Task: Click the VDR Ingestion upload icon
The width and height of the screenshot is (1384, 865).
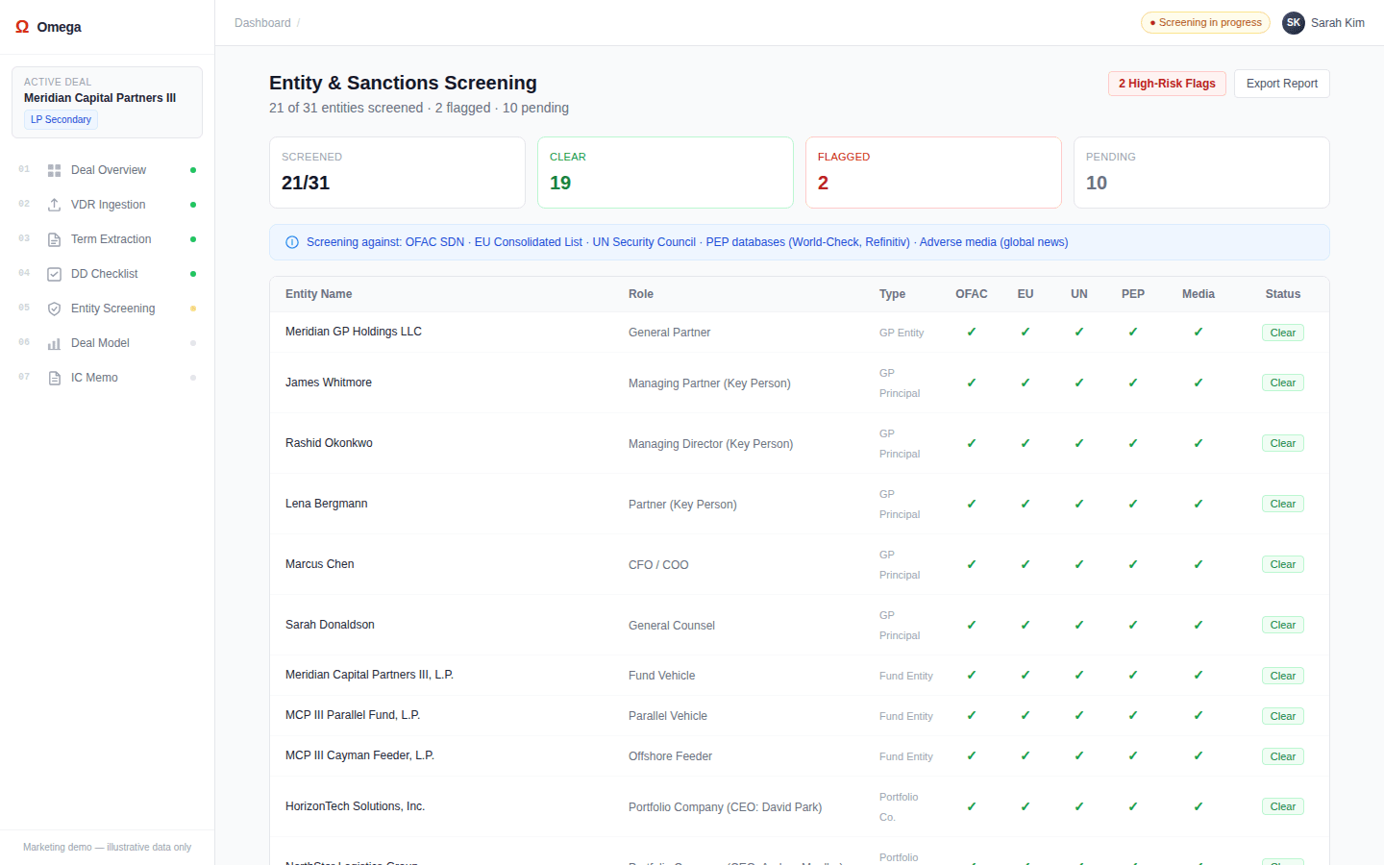Action: pyautogui.click(x=55, y=204)
